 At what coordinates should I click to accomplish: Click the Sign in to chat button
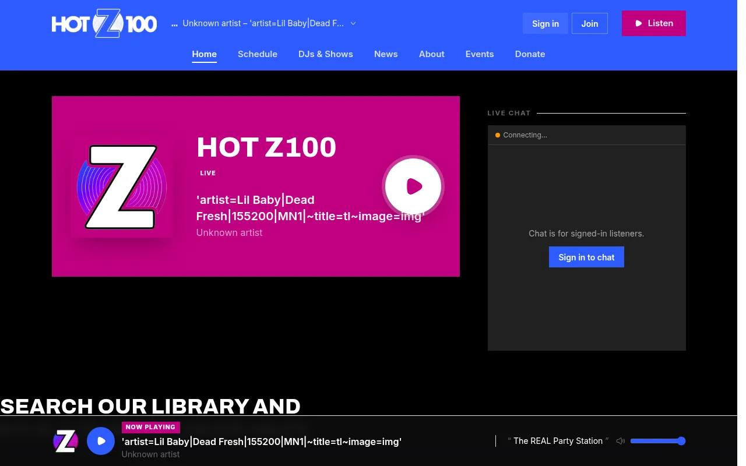coord(586,257)
